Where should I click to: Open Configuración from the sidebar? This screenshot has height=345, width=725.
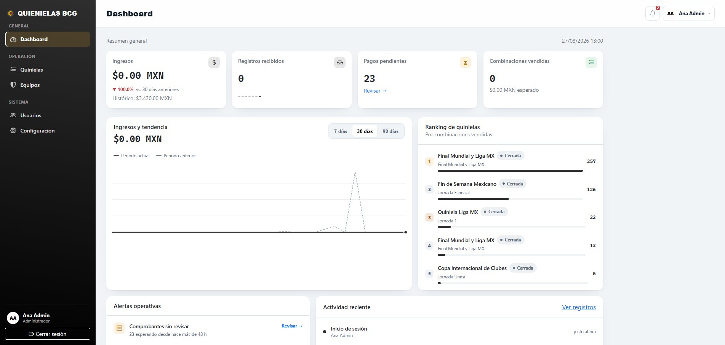tap(48, 131)
